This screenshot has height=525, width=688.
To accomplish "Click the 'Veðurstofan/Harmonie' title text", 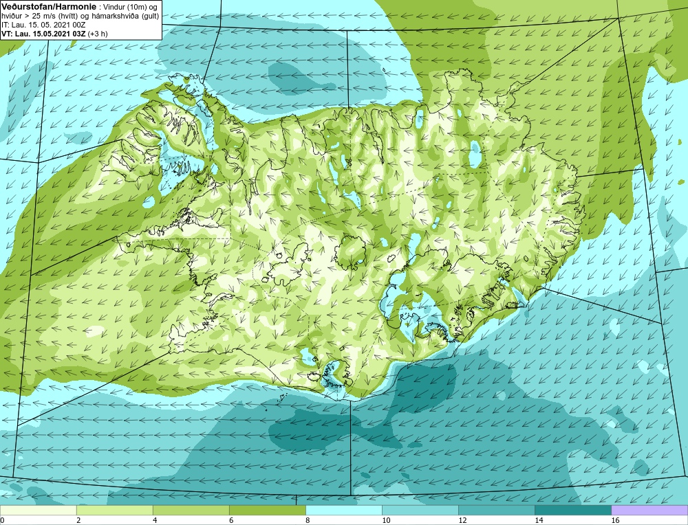I will (48, 7).
